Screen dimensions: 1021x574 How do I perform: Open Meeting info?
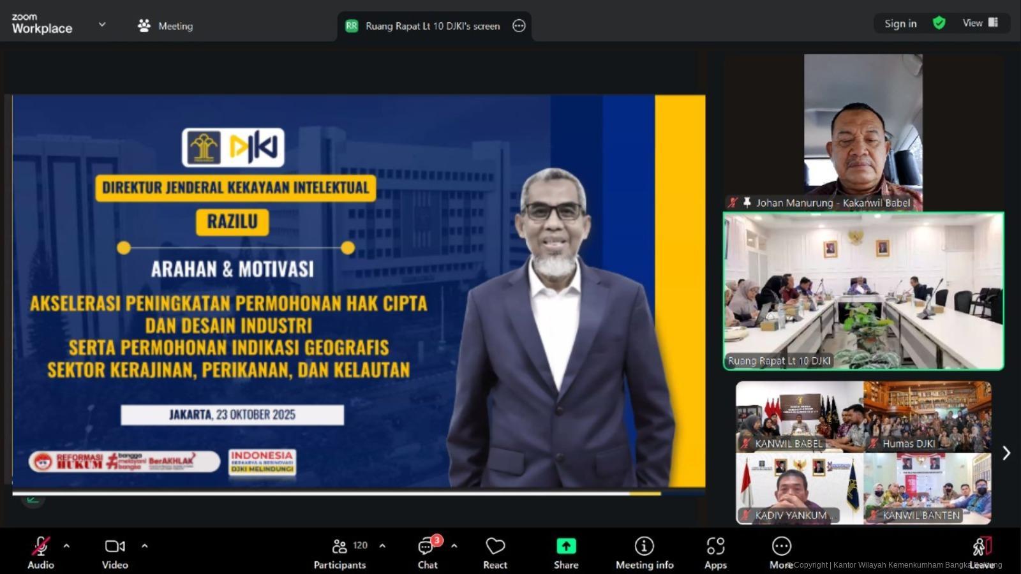point(645,553)
